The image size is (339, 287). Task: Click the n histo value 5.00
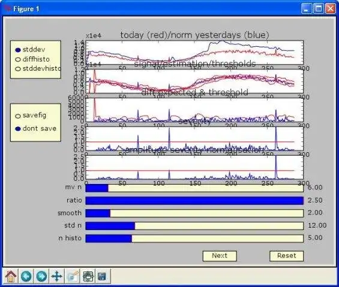(315, 238)
